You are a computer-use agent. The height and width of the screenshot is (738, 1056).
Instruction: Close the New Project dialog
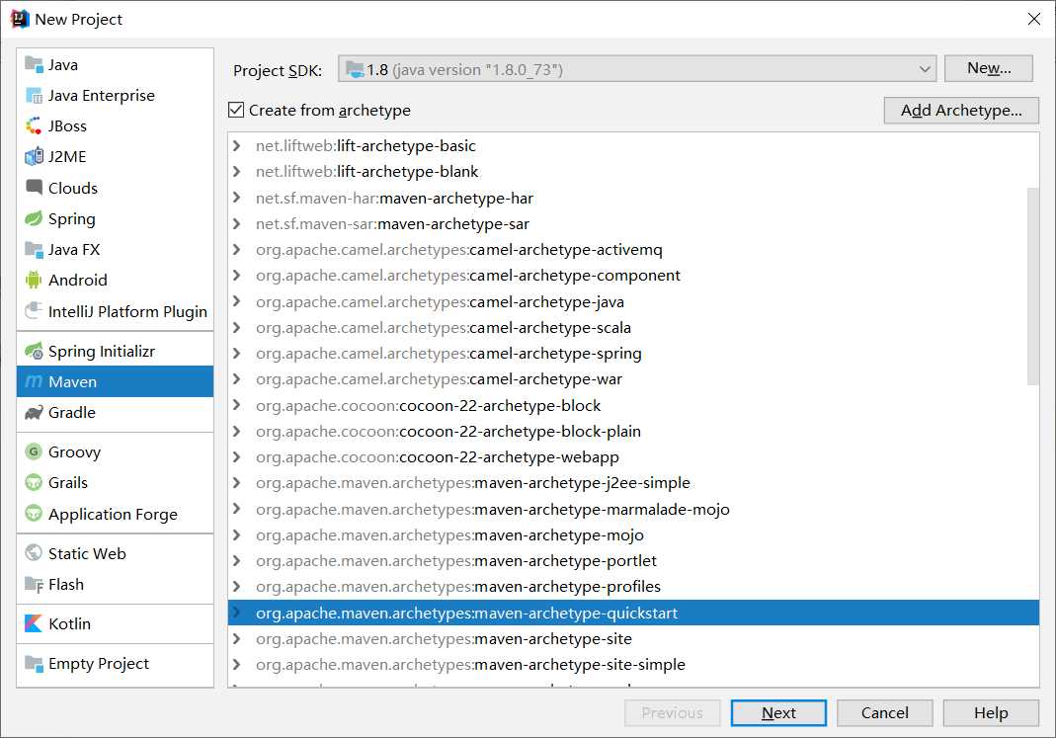(1034, 19)
